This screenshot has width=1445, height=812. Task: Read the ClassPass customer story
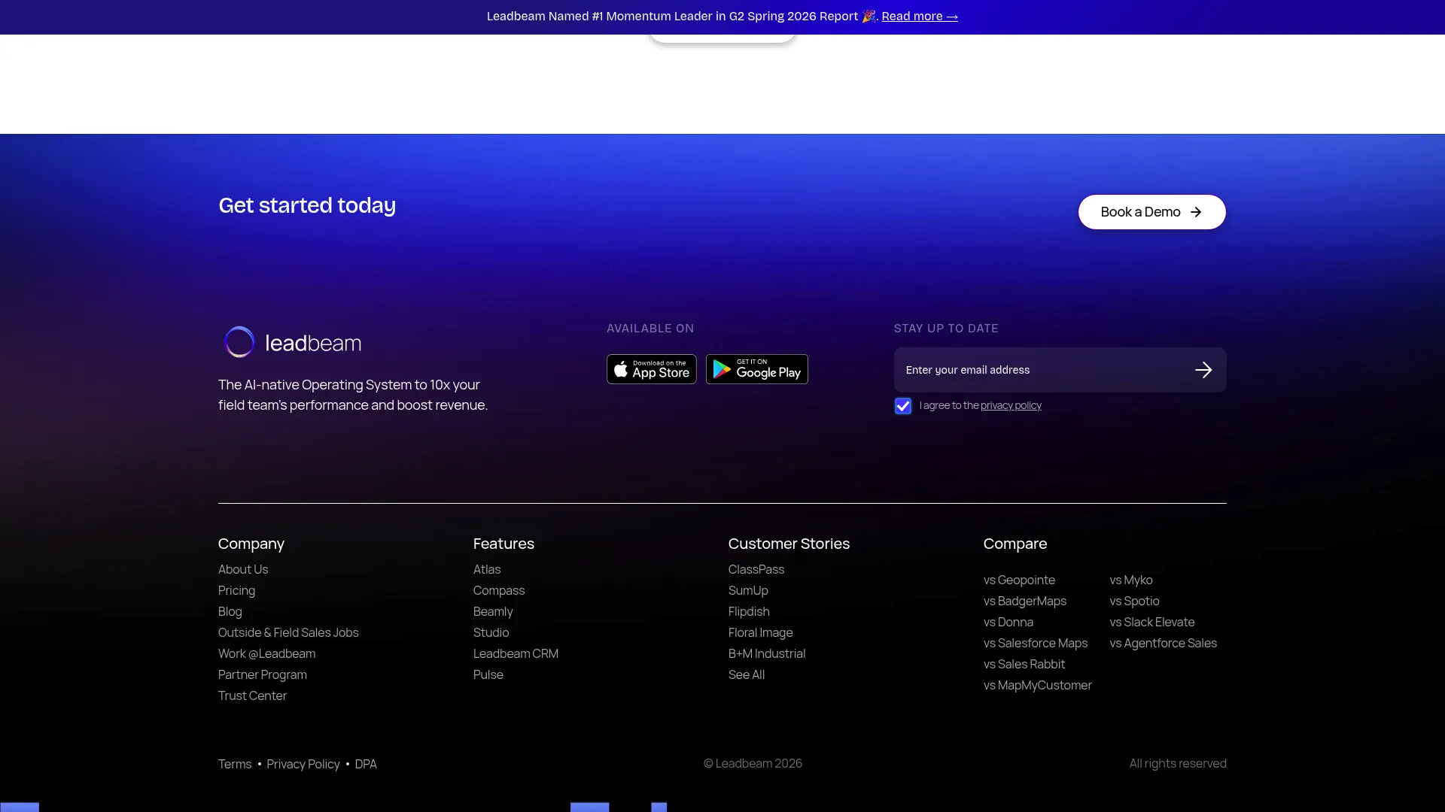(756, 570)
